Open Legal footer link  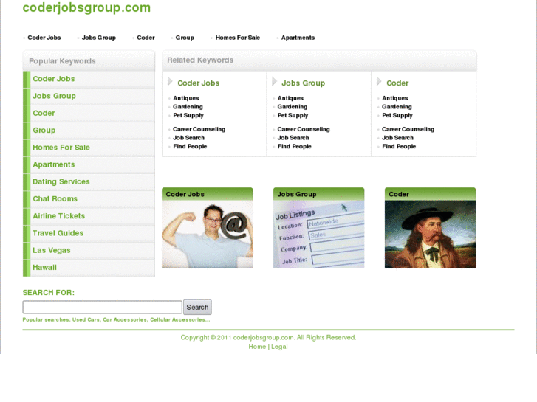click(279, 347)
